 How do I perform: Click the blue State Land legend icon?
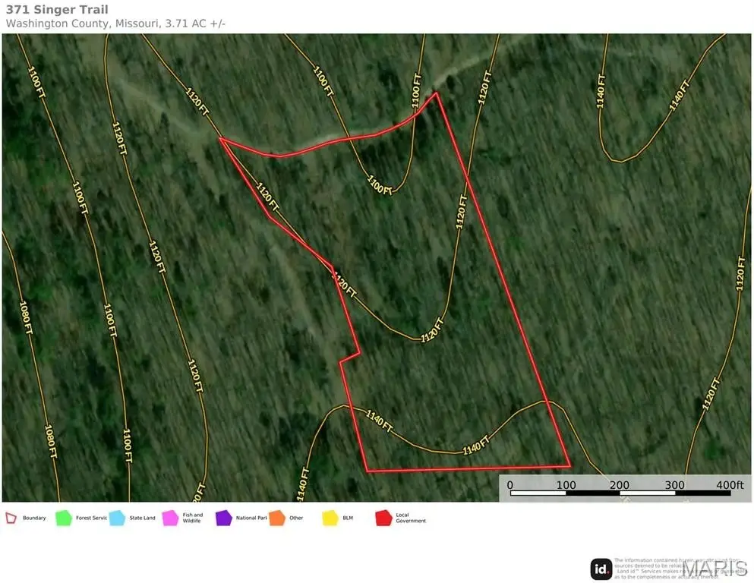pos(117,518)
